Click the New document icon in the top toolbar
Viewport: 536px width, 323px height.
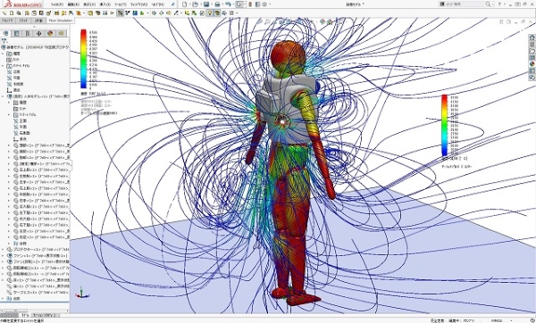point(185,4)
